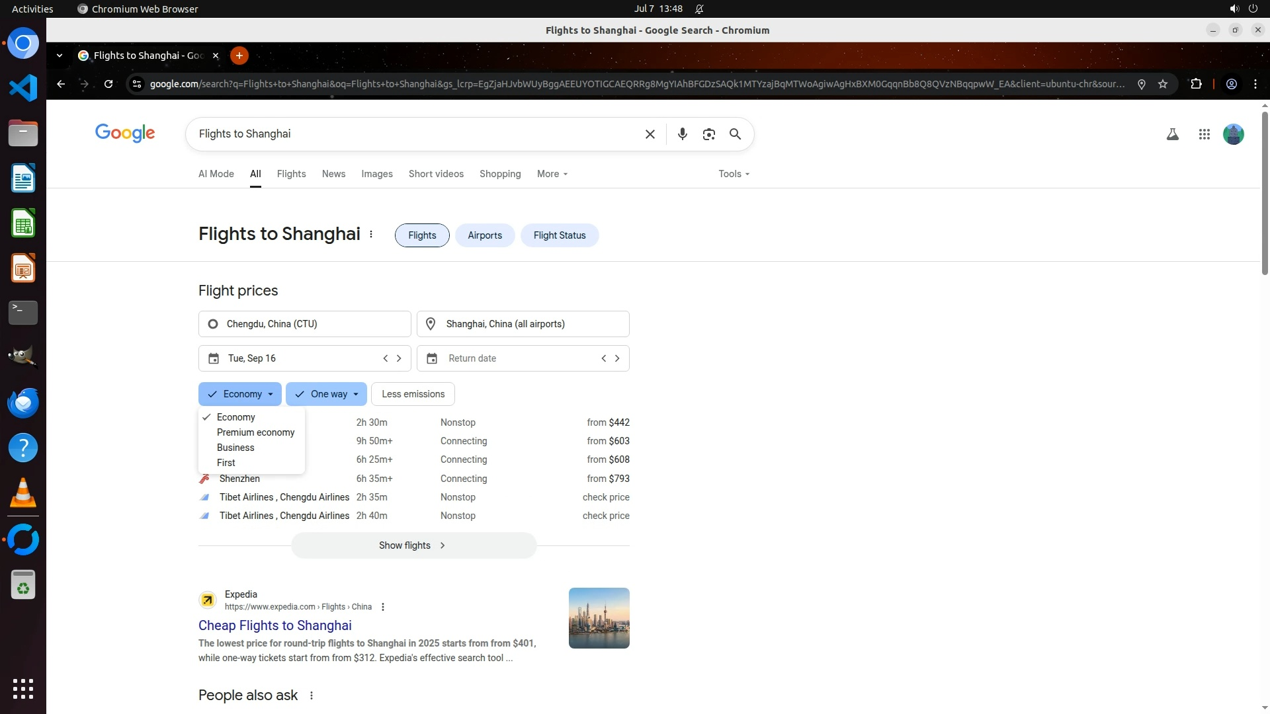This screenshot has width=1270, height=714.
Task: Advance departure date to next day arrow
Action: 399,358
